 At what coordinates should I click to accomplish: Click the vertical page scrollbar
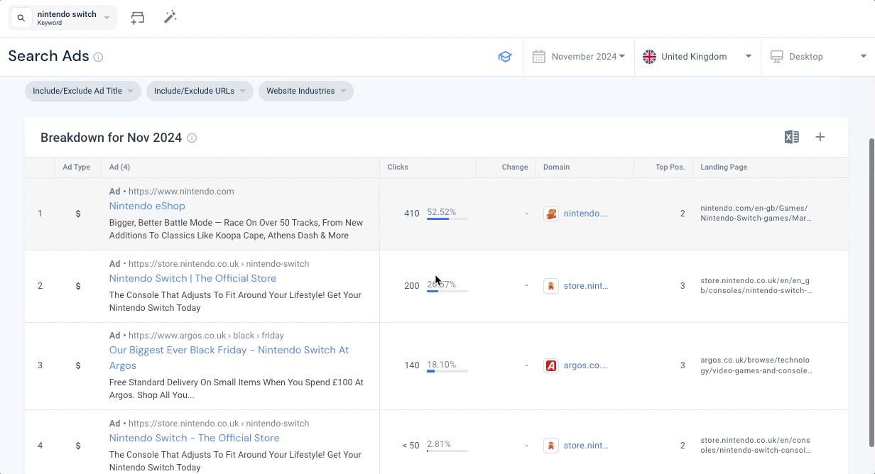coord(871,292)
